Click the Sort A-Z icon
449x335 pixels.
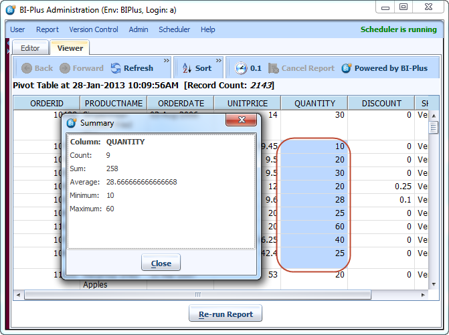tap(185, 68)
